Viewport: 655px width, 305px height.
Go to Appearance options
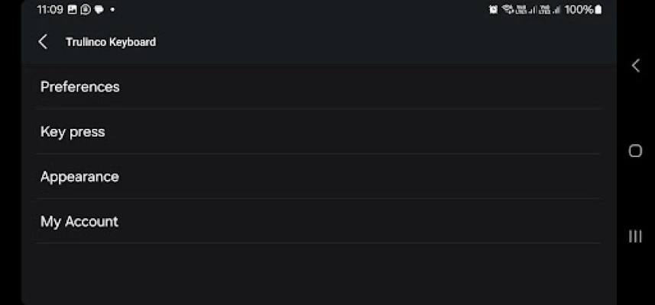[319, 177]
